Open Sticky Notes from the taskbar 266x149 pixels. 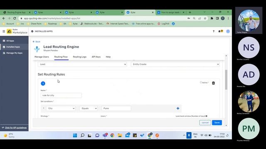click(135, 135)
